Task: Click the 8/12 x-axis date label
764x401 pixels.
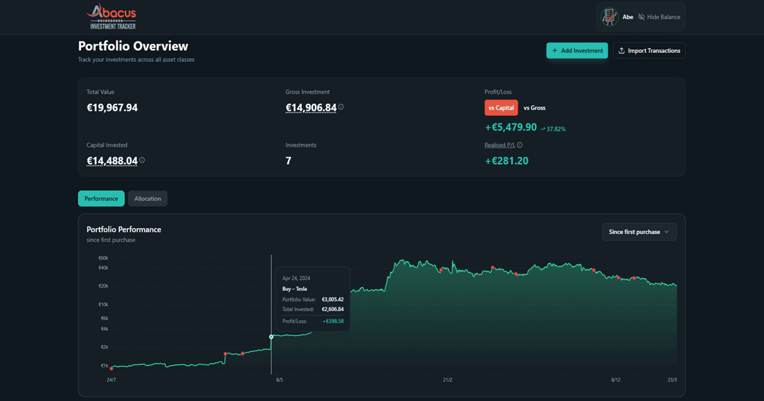Action: [616, 380]
